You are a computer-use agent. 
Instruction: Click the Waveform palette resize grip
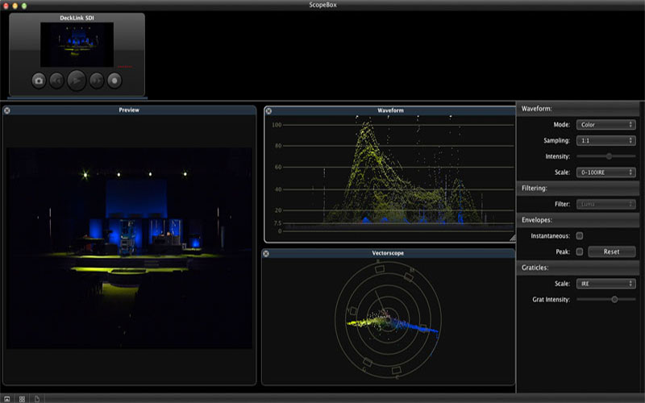tap(512, 238)
